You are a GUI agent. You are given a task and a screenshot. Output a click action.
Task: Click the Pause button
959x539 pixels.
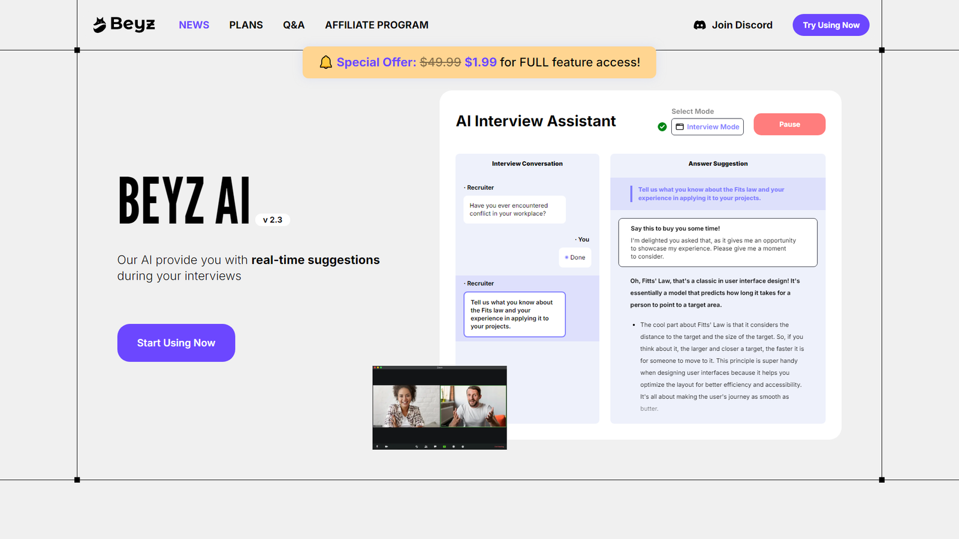coord(789,124)
